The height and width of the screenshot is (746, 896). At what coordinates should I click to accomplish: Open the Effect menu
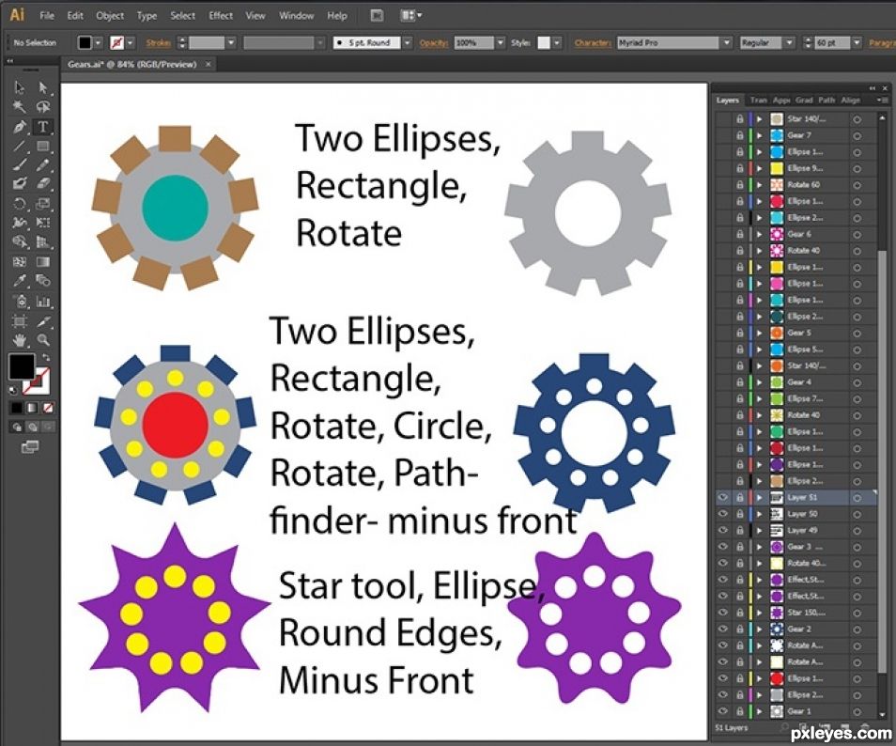221,15
